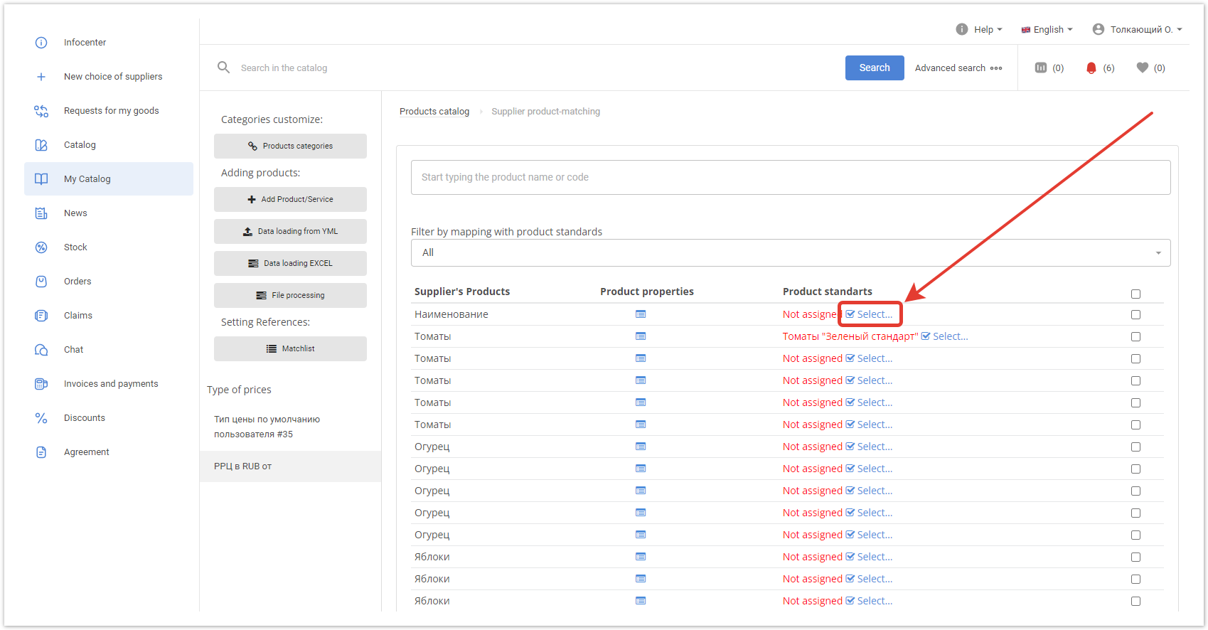This screenshot has width=1208, height=630.
Task: Toggle the select-all checkbox in table header
Action: point(1135,294)
